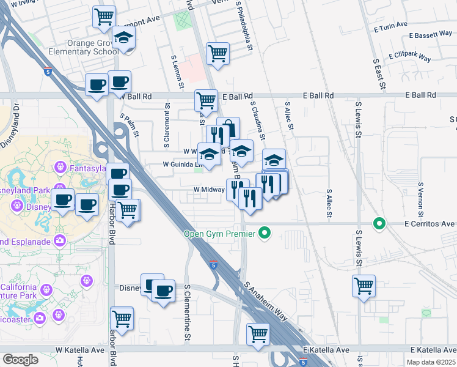Open the shopping bag marker south of Ball Rd
Image resolution: width=457 pixels, height=367 pixels.
(x=232, y=127)
